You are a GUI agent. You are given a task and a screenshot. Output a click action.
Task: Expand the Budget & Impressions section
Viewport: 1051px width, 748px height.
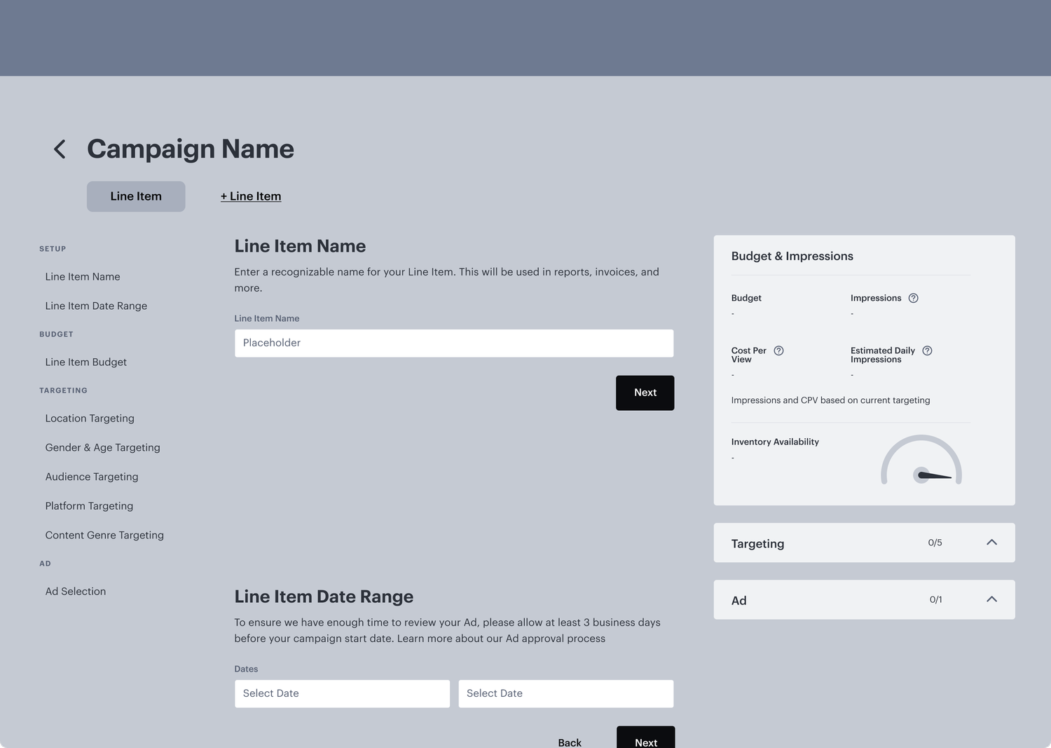coord(792,256)
